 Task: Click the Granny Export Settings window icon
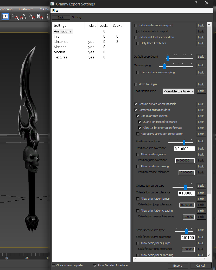point(53,4)
